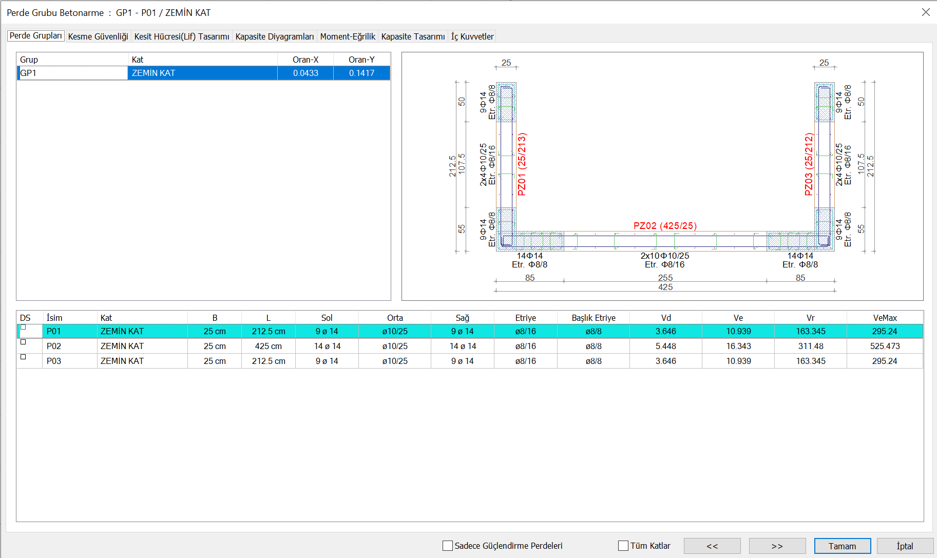Click the Vd column header
The height and width of the screenshot is (558, 937).
[665, 318]
